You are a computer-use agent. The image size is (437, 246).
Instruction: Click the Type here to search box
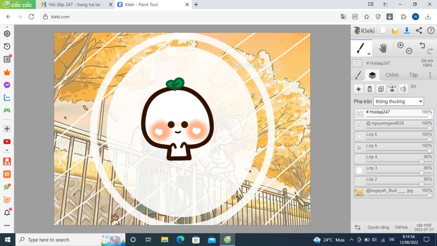tap(70, 240)
